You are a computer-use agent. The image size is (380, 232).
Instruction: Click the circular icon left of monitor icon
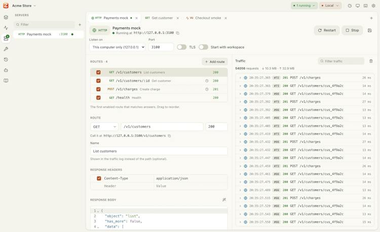[x=350, y=6]
